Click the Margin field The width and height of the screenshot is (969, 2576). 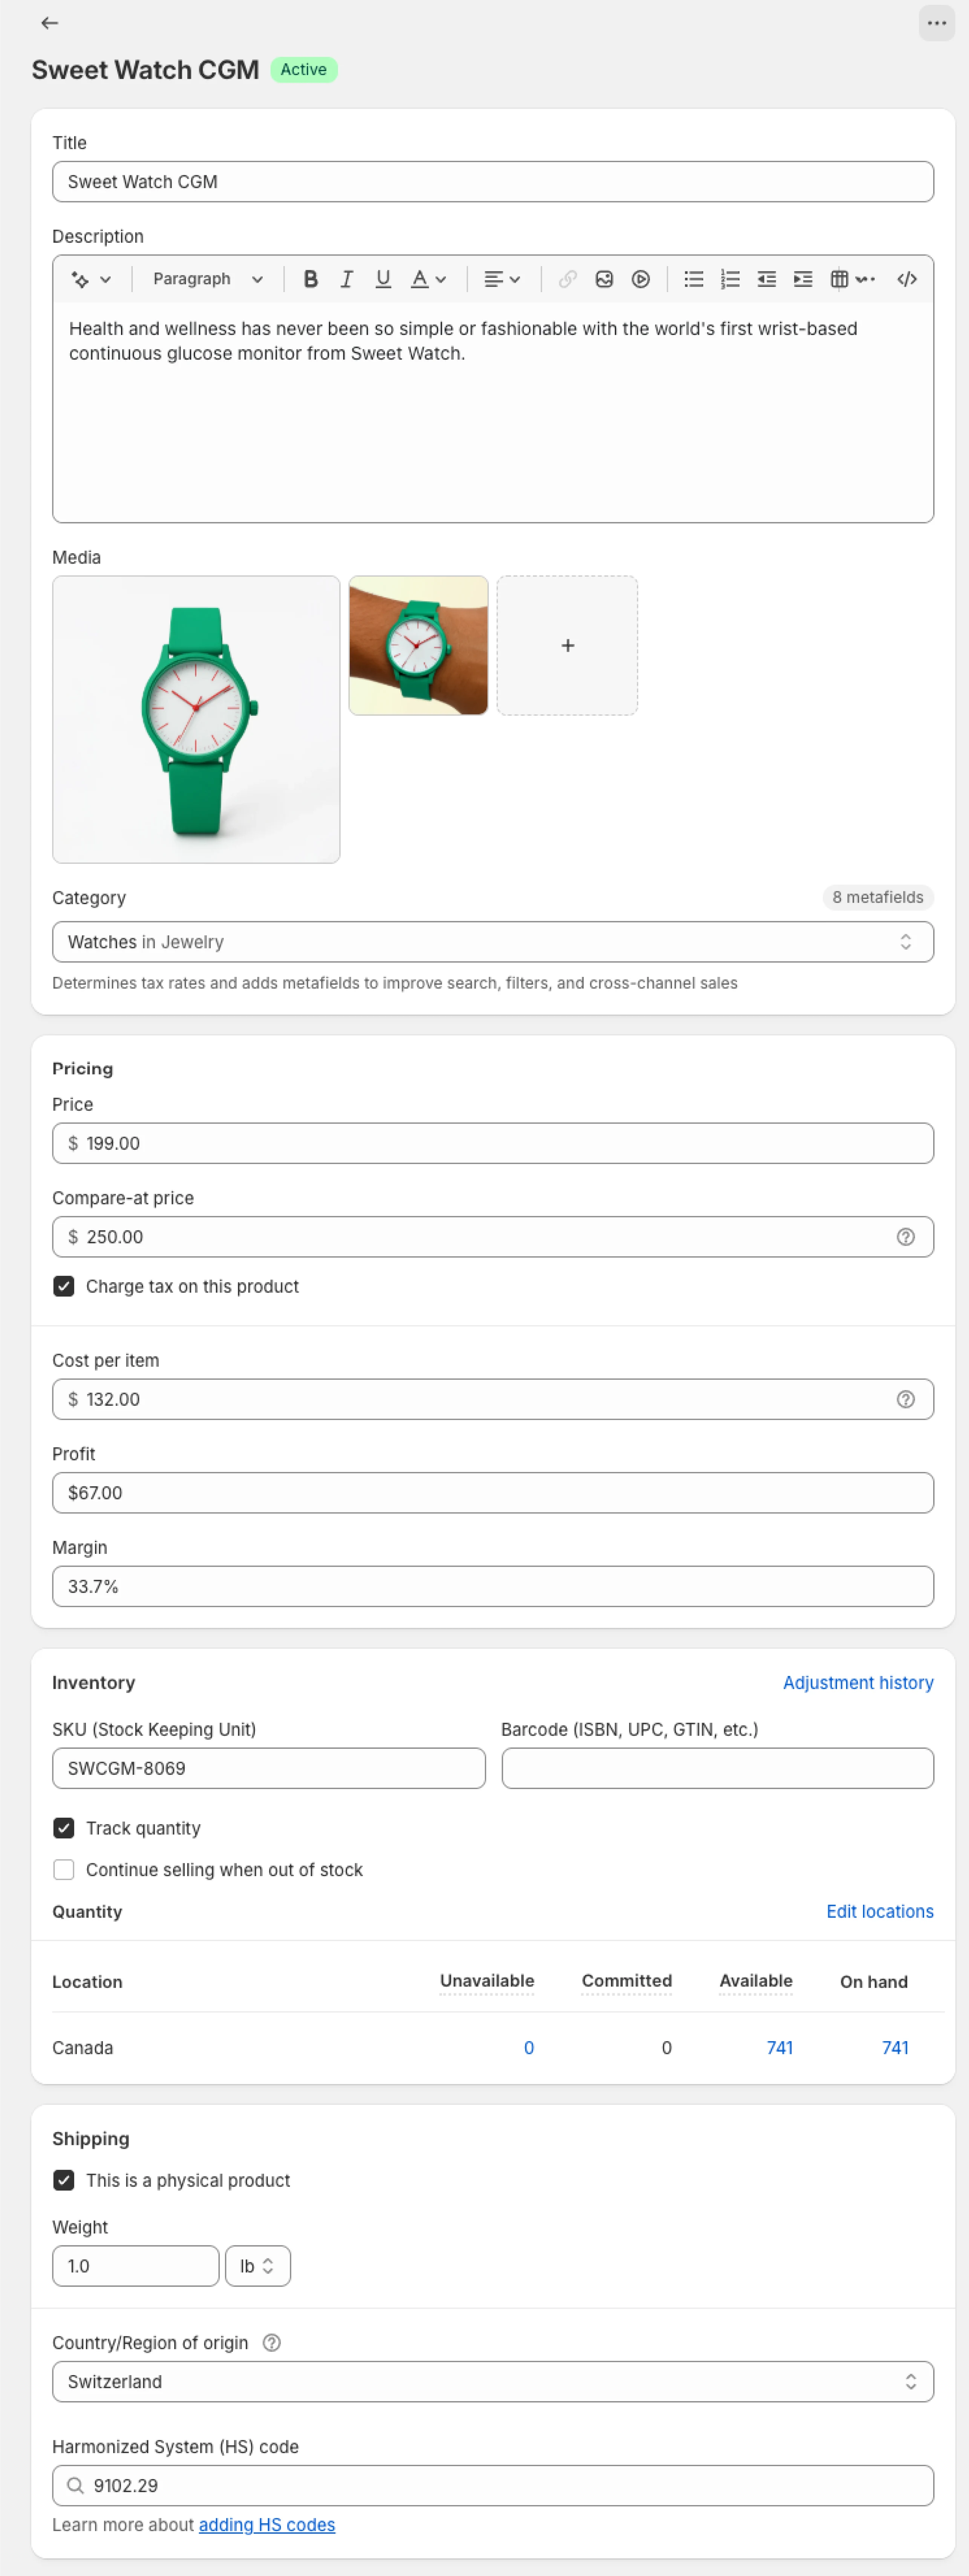click(x=493, y=1587)
